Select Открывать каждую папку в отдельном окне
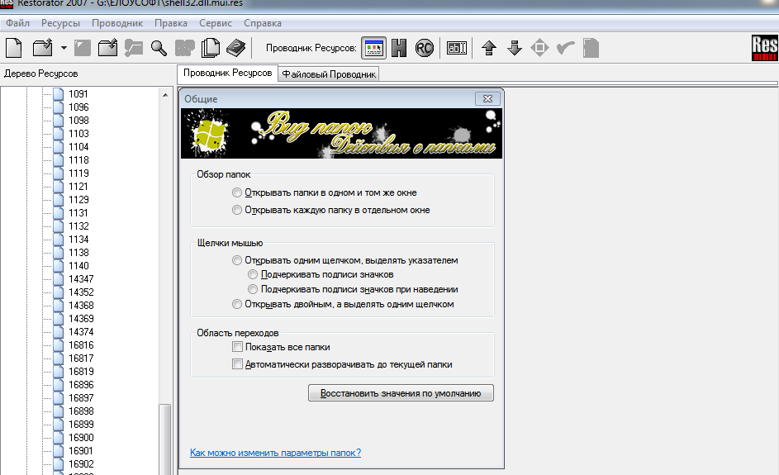This screenshot has height=475, width=779. click(331, 210)
